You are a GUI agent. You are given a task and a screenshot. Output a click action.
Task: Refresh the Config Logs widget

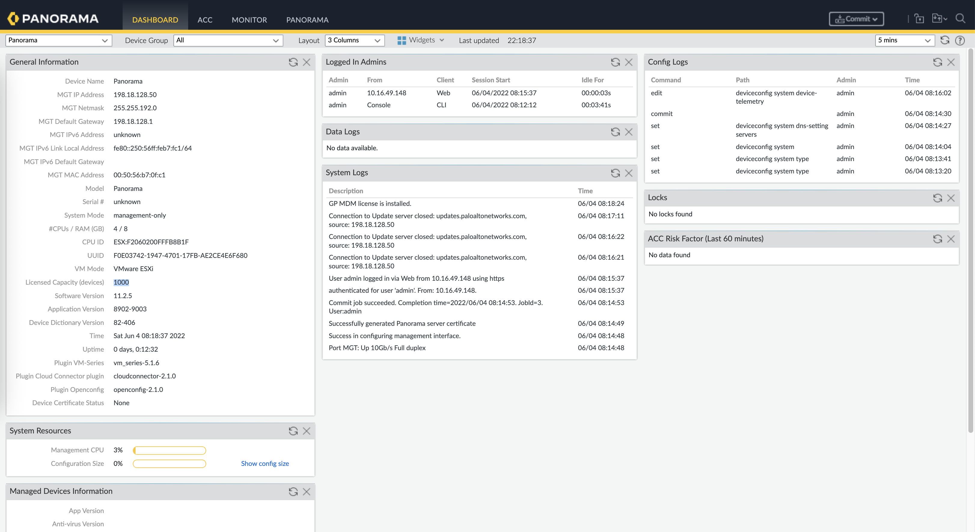(937, 62)
